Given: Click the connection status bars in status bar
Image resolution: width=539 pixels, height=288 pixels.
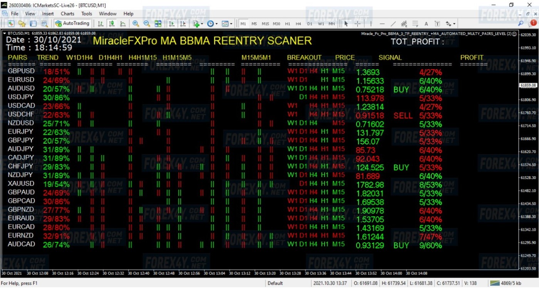Looking at the screenshot, I should [x=494, y=283].
